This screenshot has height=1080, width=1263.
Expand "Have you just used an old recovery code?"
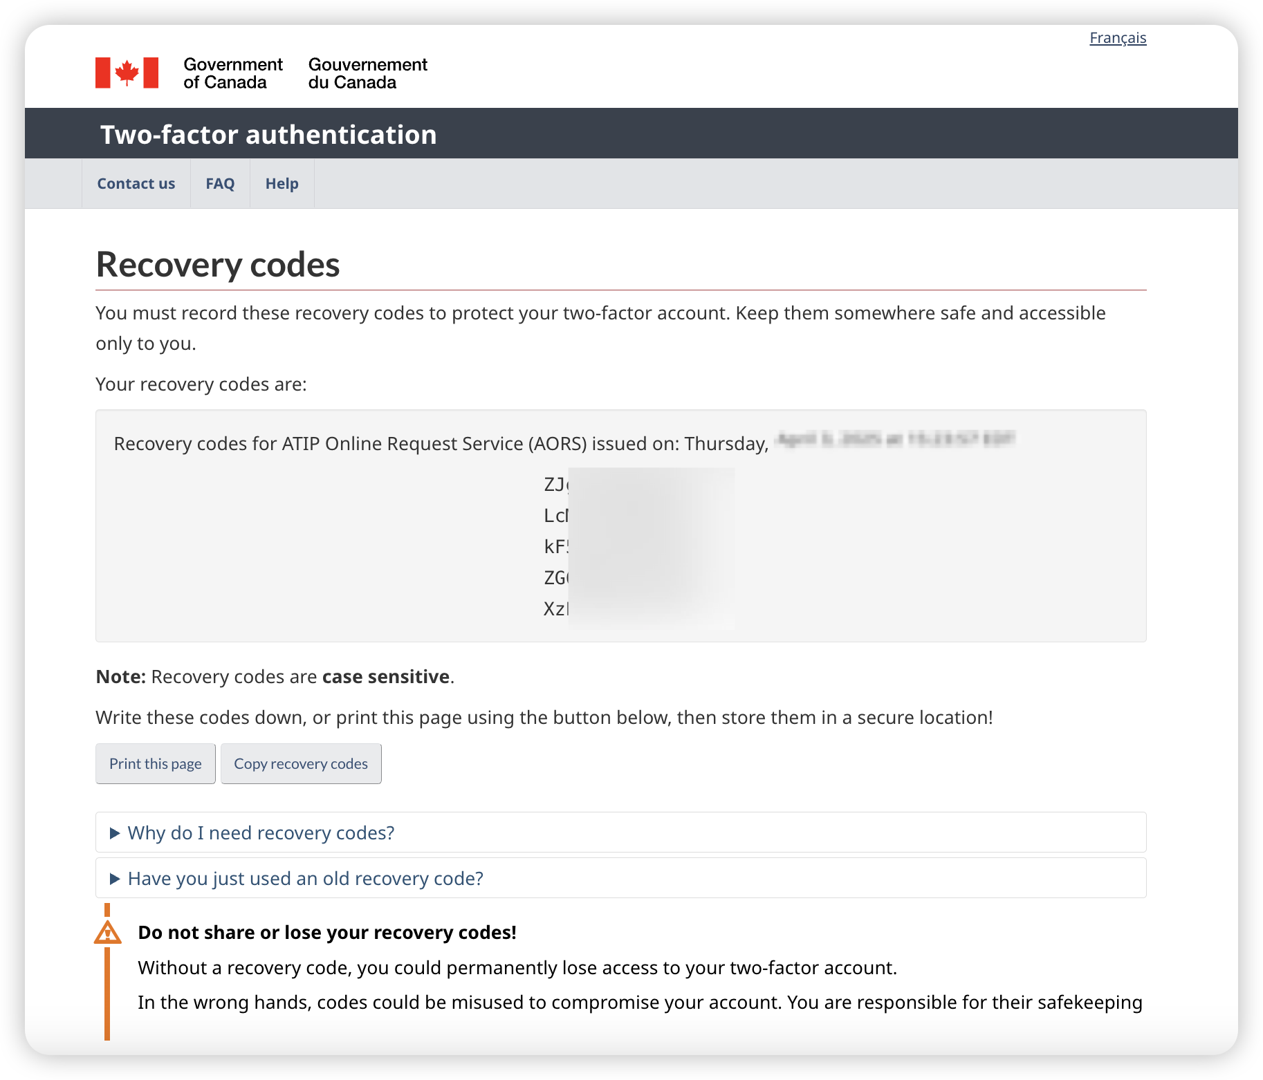[305, 879]
